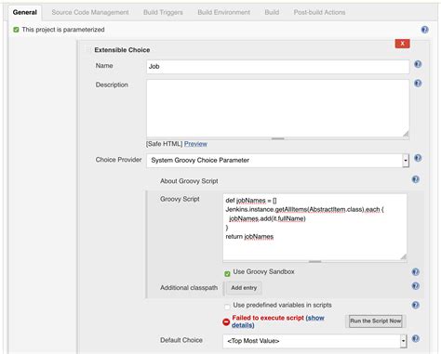Switch to the General tab
Viewport: 441px width, 354px height.
pyautogui.click(x=25, y=12)
